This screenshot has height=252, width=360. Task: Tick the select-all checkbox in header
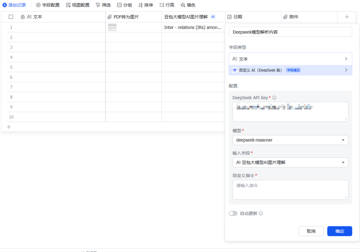click(x=11, y=17)
